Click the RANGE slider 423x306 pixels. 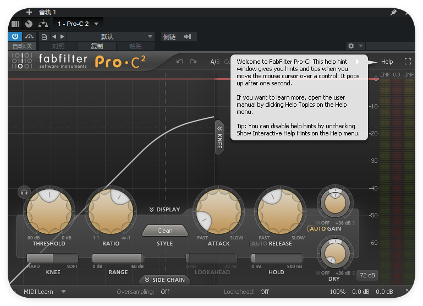click(118, 258)
